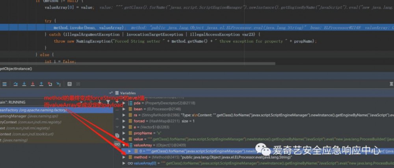Expand the method Method@2415 variable

124,157
